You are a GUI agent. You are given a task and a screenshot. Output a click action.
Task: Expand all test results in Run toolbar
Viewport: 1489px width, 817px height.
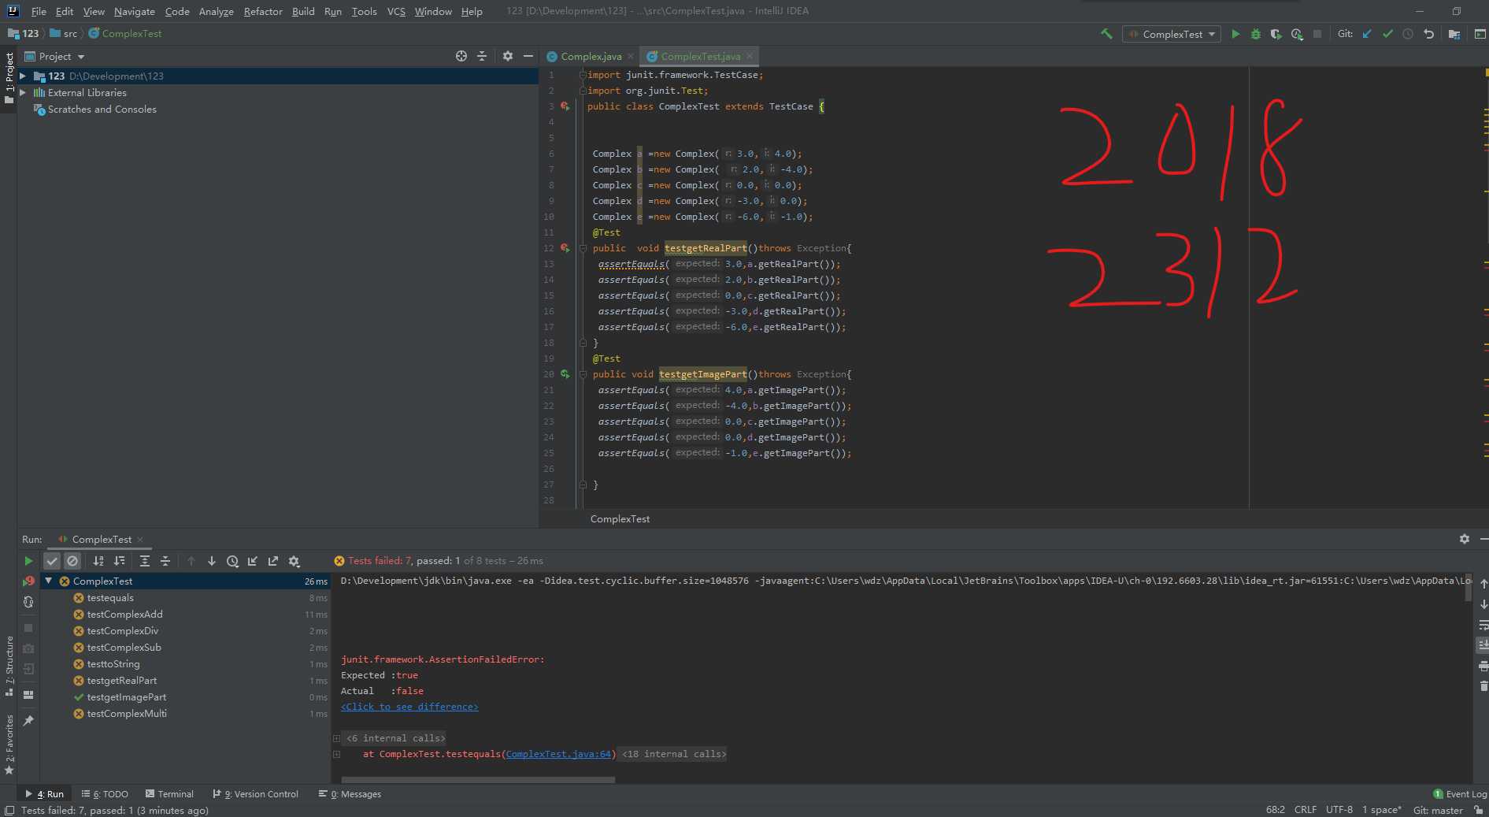point(145,561)
